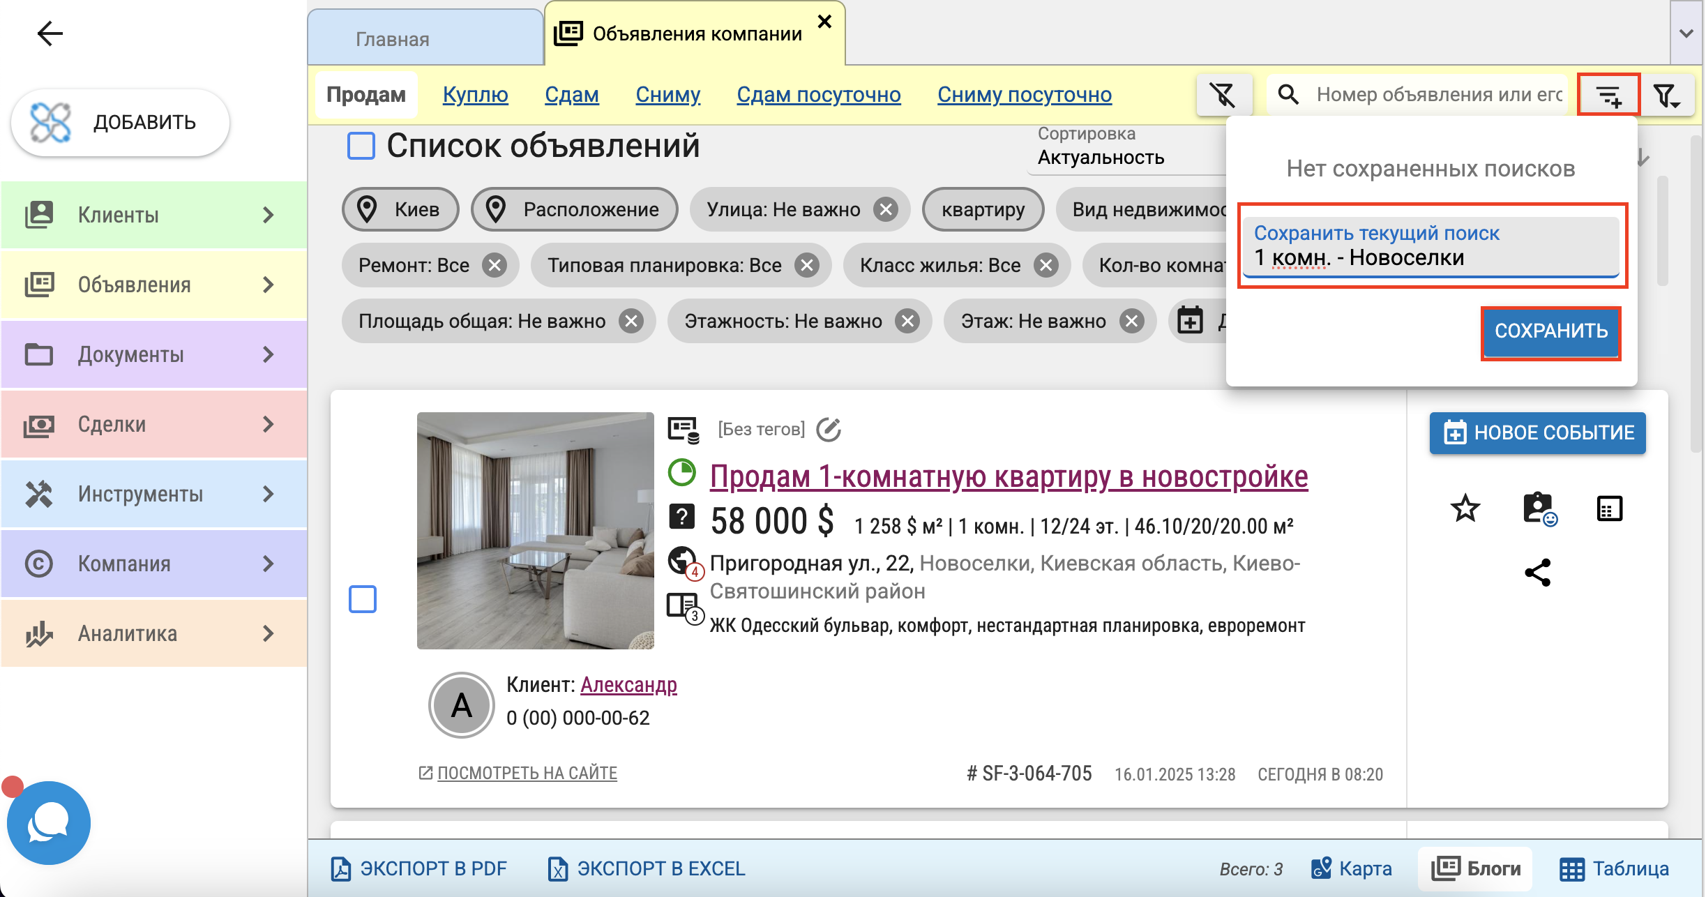Click the green listing status clock icon

click(681, 473)
